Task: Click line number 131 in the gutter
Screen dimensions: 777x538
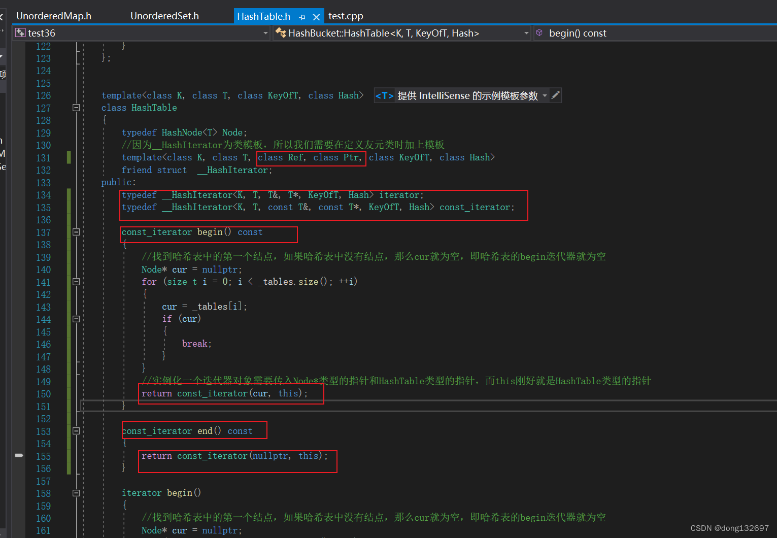Action: [43, 158]
